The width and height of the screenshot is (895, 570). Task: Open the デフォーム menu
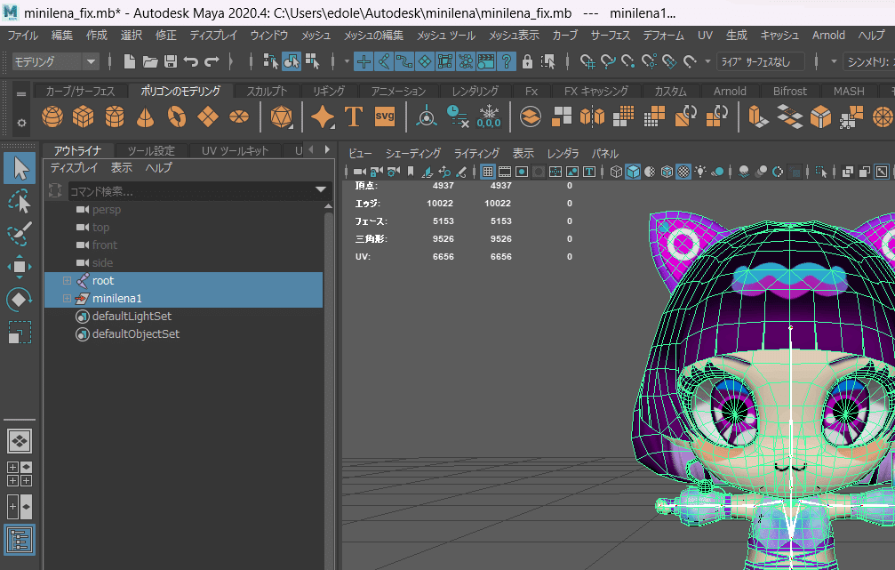(x=663, y=36)
